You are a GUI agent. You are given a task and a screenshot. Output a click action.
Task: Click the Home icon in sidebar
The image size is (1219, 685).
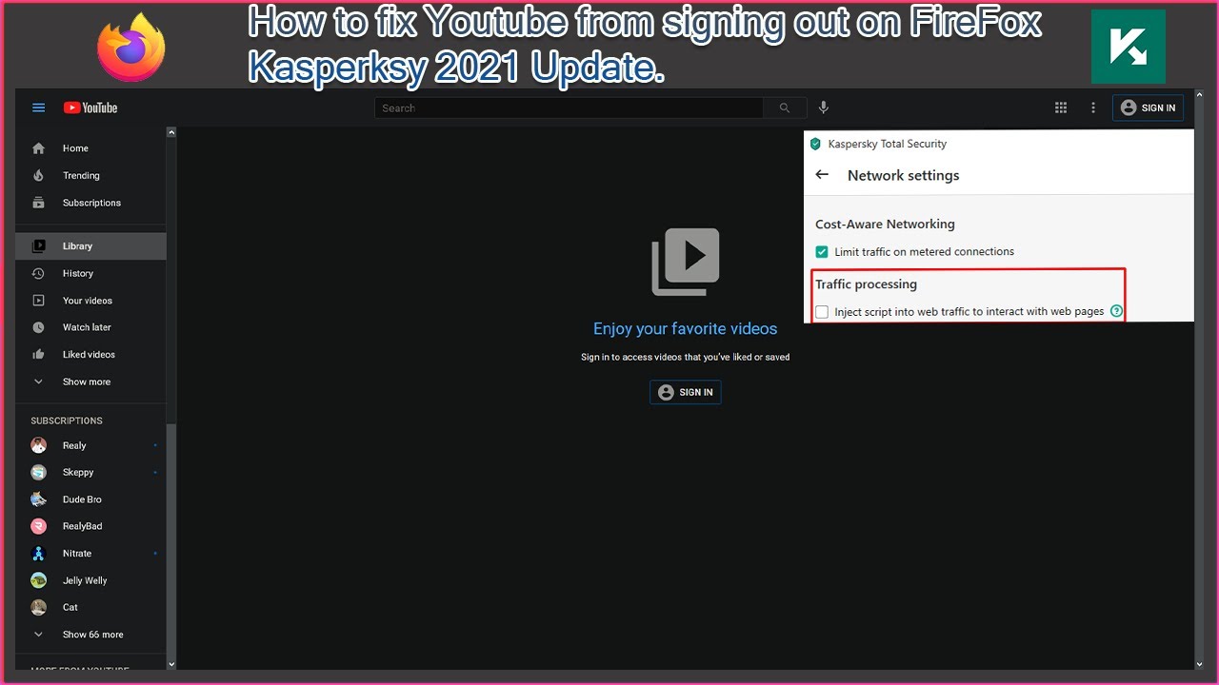[x=38, y=148]
